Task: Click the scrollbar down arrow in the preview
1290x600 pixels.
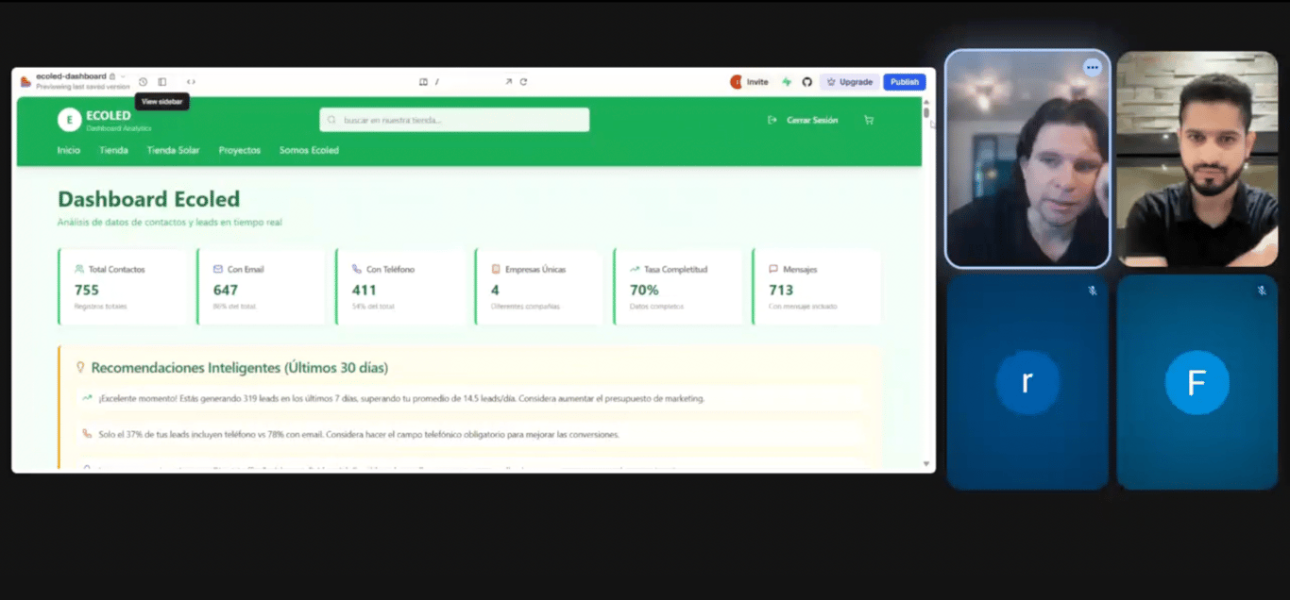Action: click(925, 464)
